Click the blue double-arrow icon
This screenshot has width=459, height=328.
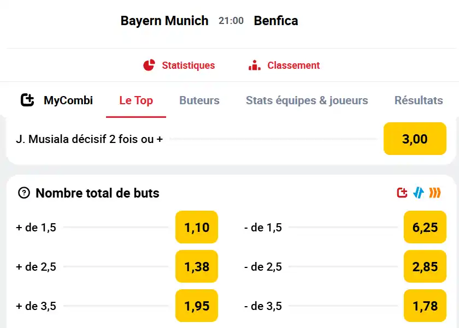coord(419,193)
